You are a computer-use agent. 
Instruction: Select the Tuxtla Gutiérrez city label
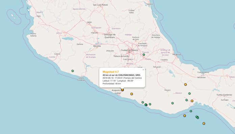[x=224, y=95]
